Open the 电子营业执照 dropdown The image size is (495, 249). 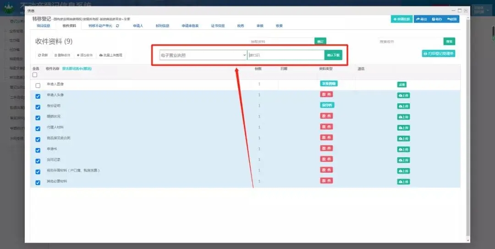pos(203,55)
